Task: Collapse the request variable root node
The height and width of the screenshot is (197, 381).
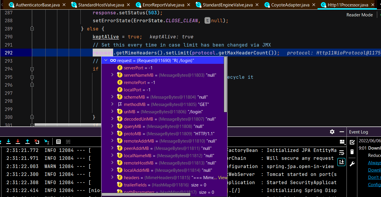Action: click(105, 60)
